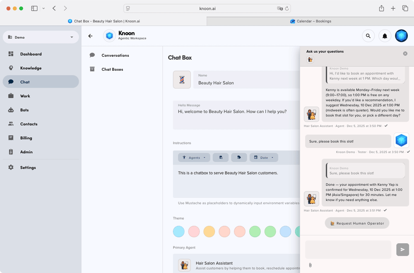Screen dimensions: 414x273
Task: Click agent avatar beside availability message
Action: [x=312, y=114]
